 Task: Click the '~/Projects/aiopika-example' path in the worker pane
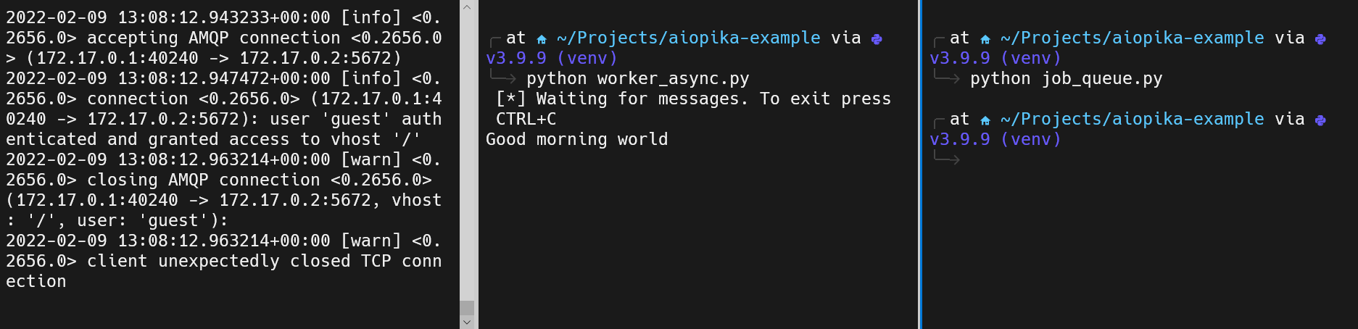point(689,38)
